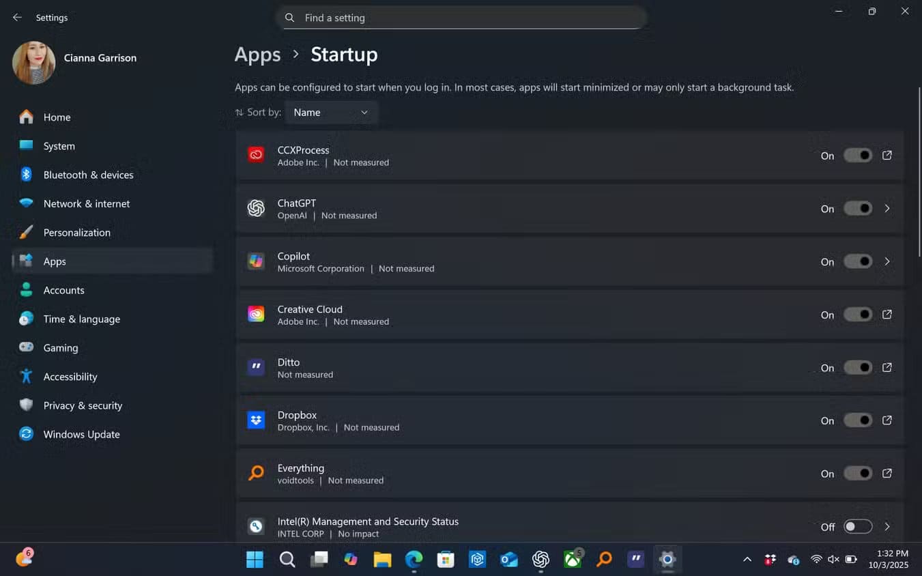Click the Home house icon in the sidebar
This screenshot has height=576, width=922.
tap(26, 117)
